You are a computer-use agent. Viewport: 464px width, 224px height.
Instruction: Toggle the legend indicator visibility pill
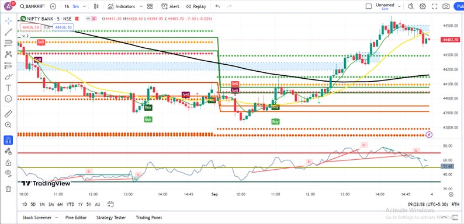[91, 19]
